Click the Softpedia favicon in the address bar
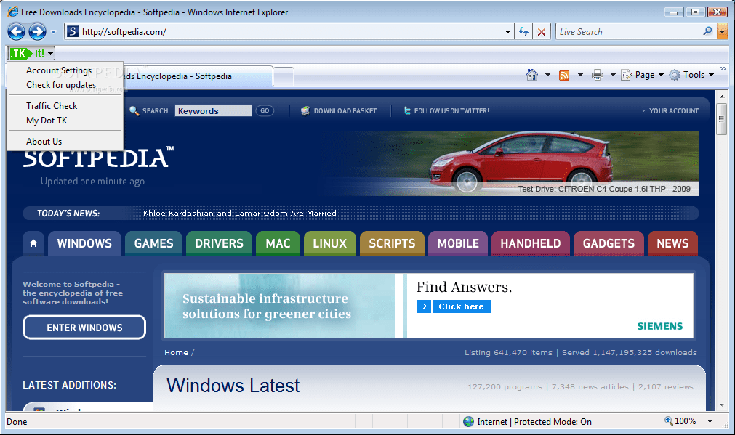Viewport: 735px width, 435px height. pyautogui.click(x=72, y=31)
